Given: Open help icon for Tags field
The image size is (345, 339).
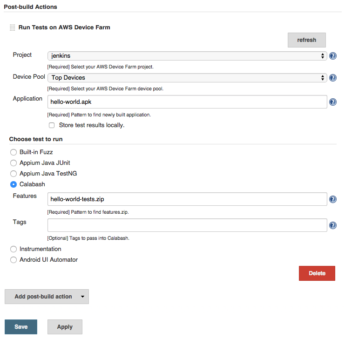Looking at the screenshot, I should pos(333,225).
